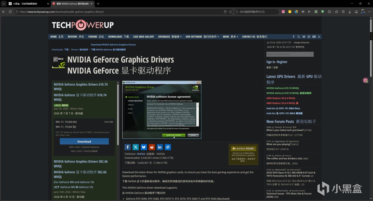The image size is (373, 201).
Task: Open forum post What's your latest tech purchase?
Action: pyautogui.click(x=285, y=130)
